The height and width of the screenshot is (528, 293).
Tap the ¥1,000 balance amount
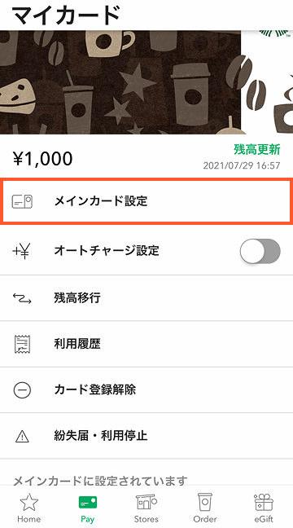(42, 158)
